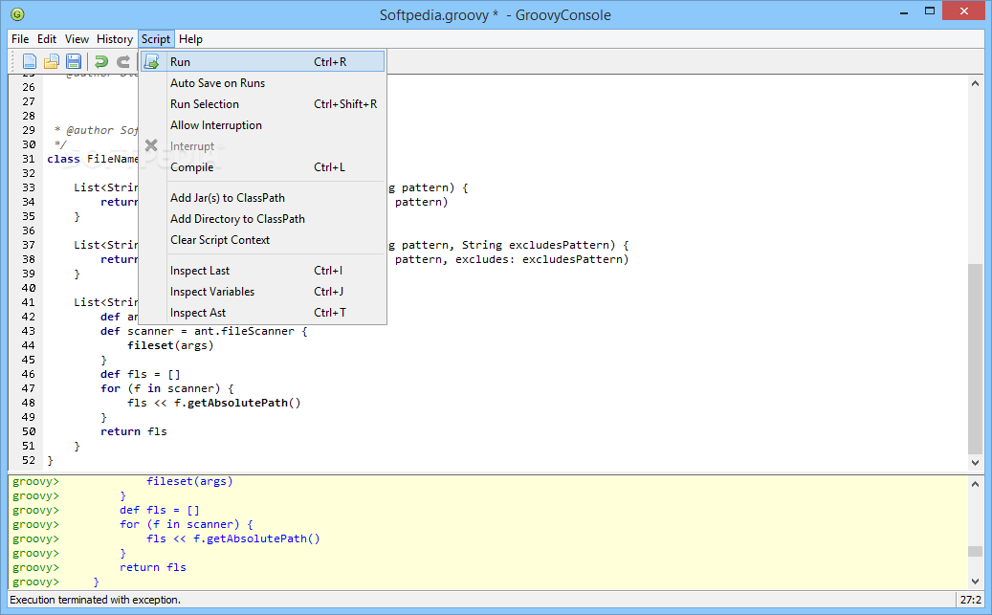Select Add Jar(s) to ClassPath
Screen dimensions: 992x615
[262, 197]
